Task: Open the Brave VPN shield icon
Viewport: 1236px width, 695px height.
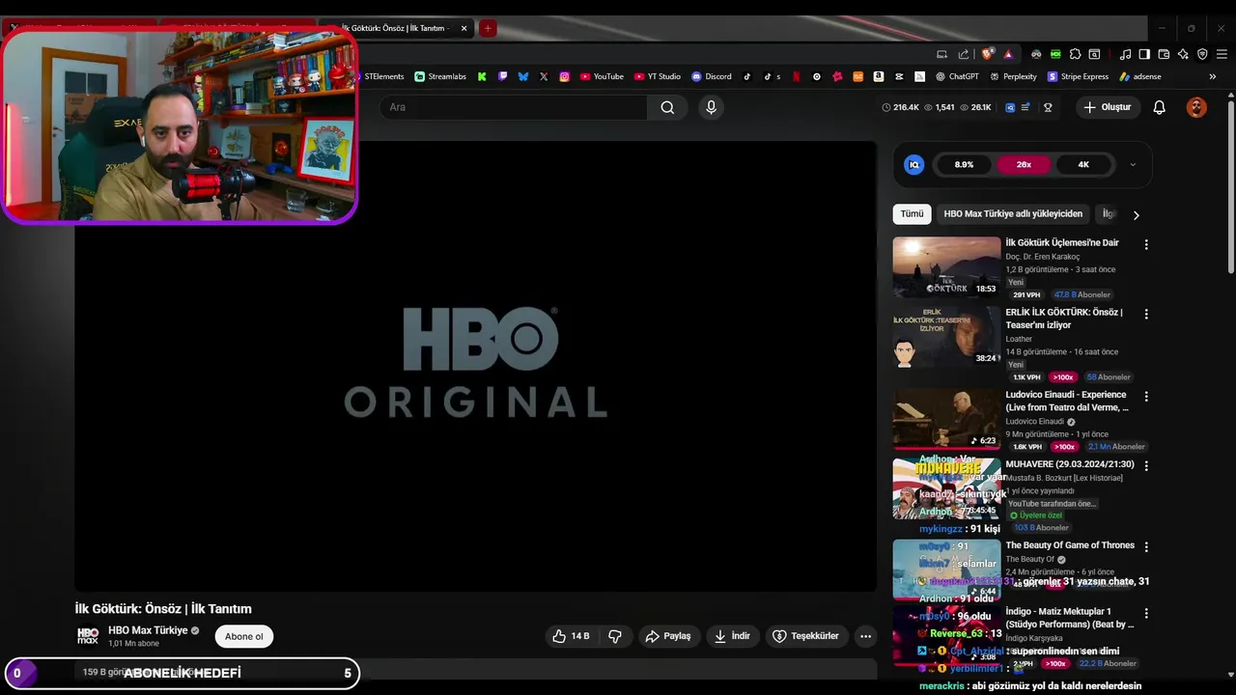Action: [x=1202, y=54]
